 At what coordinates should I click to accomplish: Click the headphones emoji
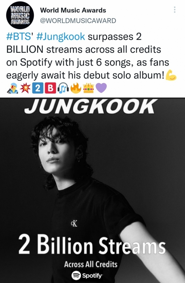click(63, 88)
